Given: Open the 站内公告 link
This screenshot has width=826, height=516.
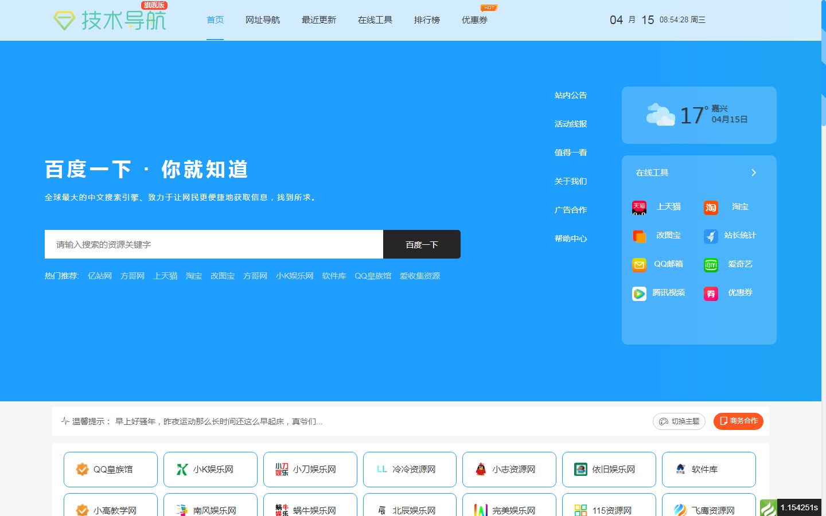Looking at the screenshot, I should 571,95.
